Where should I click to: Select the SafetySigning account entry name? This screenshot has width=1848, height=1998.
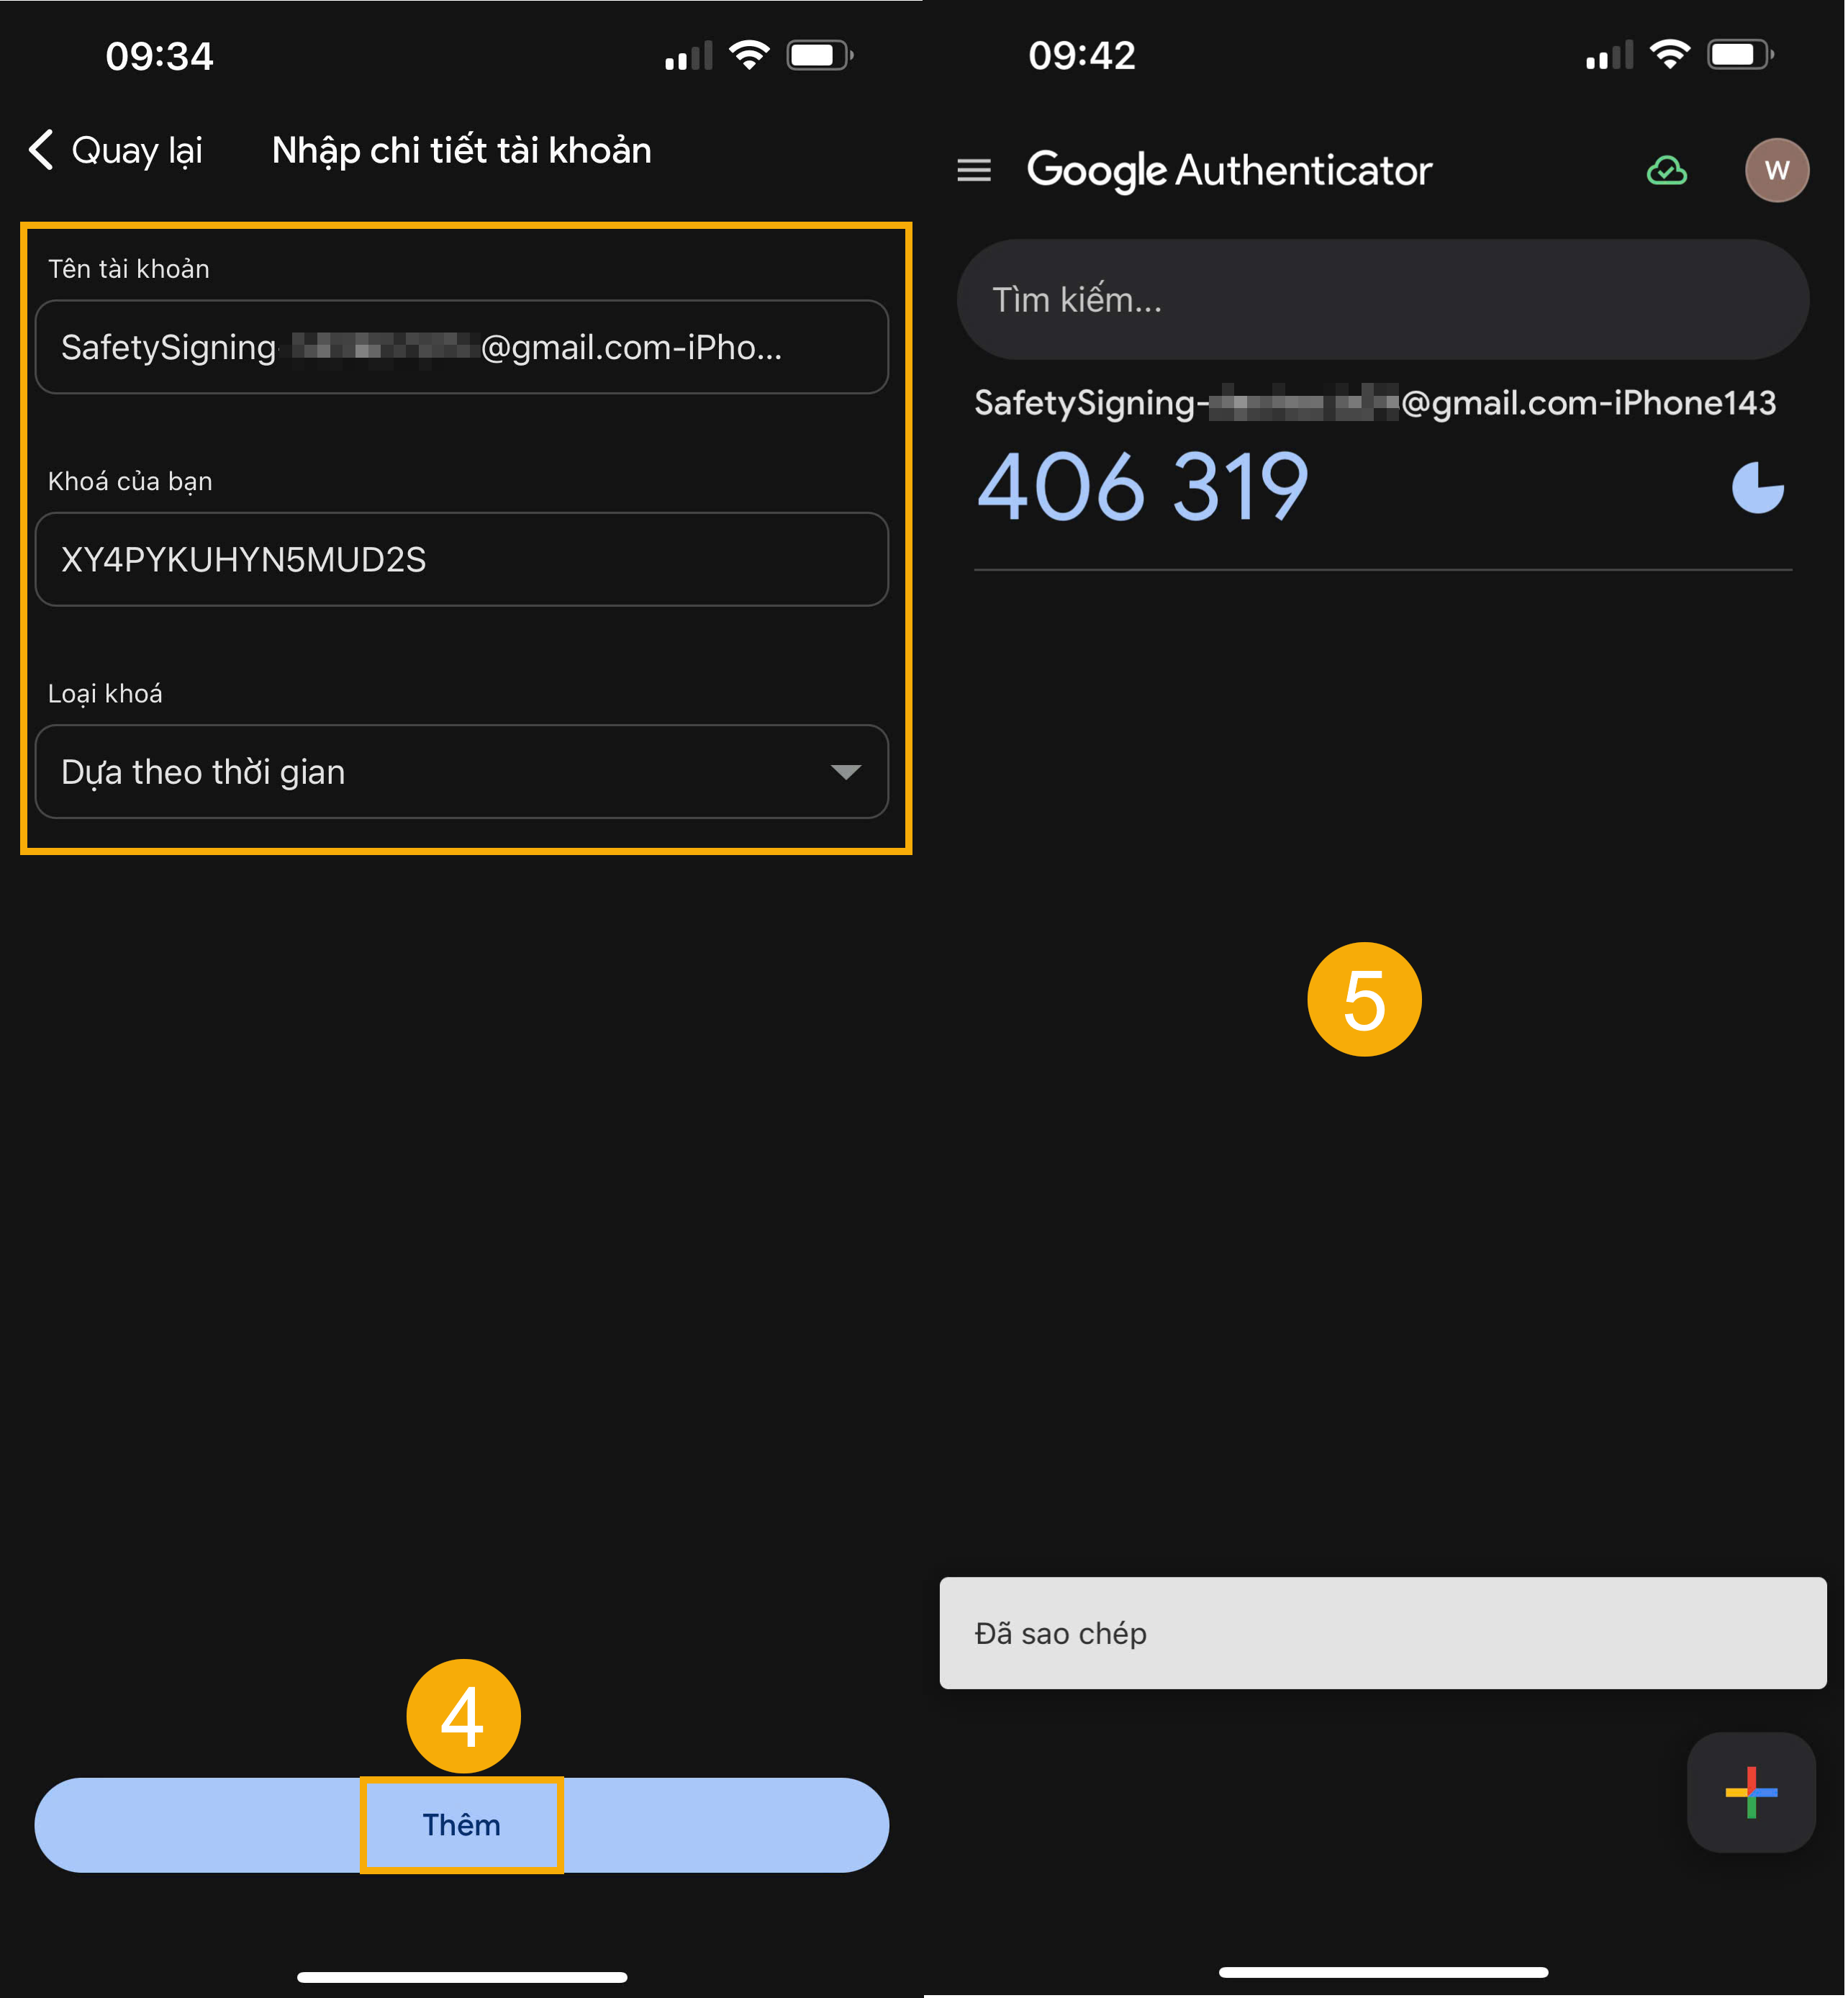[x=1374, y=403]
